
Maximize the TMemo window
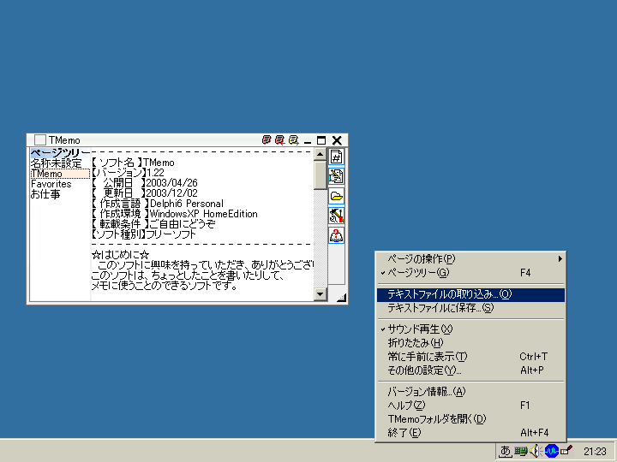pos(321,140)
